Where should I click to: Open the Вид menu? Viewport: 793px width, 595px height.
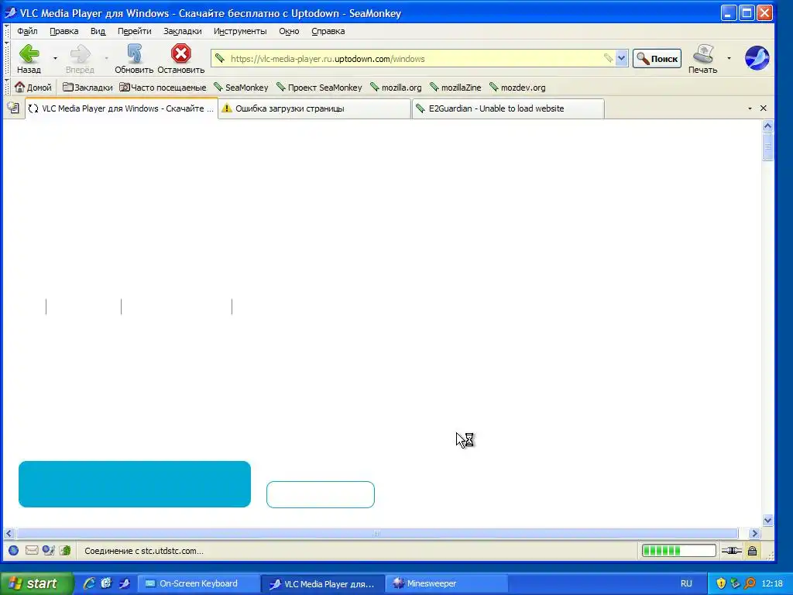point(98,31)
